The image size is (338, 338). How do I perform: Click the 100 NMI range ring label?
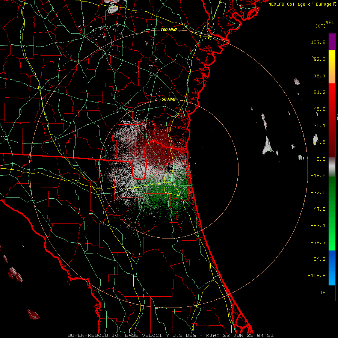[x=169, y=30]
